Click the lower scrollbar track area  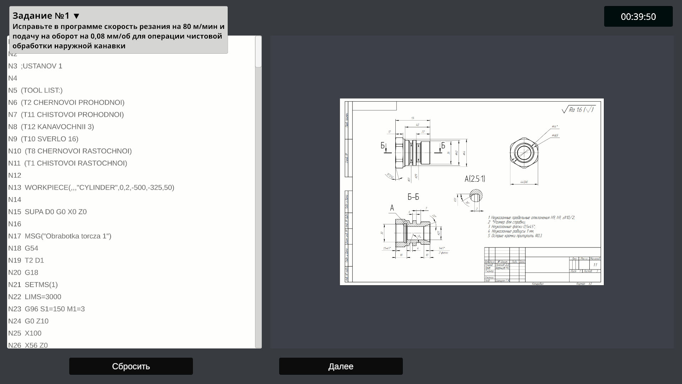tap(258, 249)
